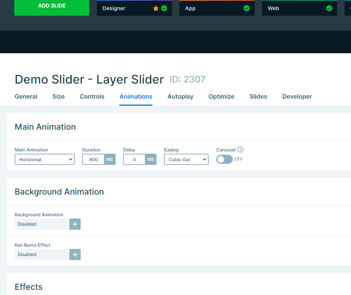Screen dimensions: 351x295
Task: Open the Background Animation Disabled selector
Action: pyautogui.click(x=42, y=224)
